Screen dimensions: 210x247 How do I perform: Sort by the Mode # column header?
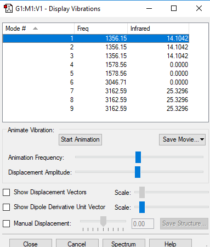(38, 29)
